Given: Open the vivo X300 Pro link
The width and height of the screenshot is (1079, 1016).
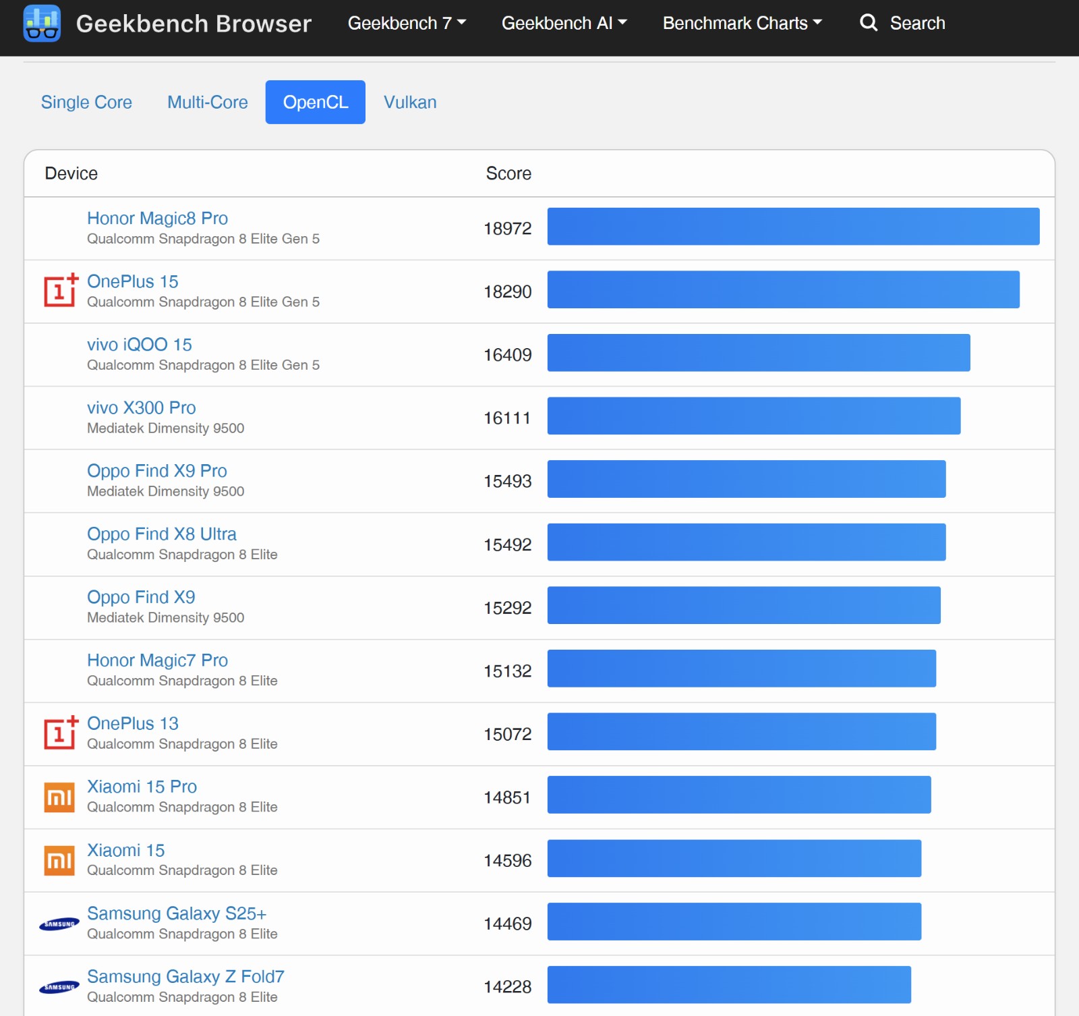Looking at the screenshot, I should [x=142, y=407].
